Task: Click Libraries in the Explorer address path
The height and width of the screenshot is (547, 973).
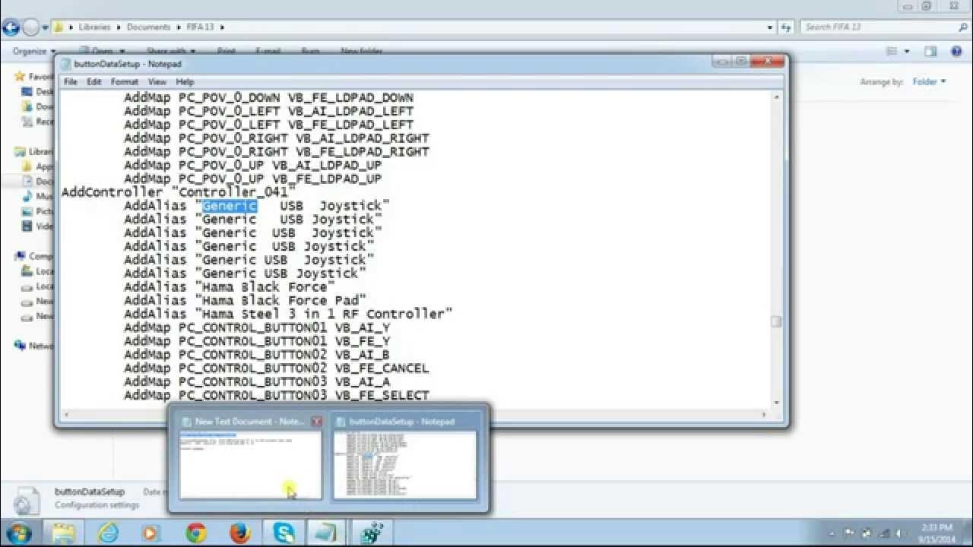Action: 95,27
